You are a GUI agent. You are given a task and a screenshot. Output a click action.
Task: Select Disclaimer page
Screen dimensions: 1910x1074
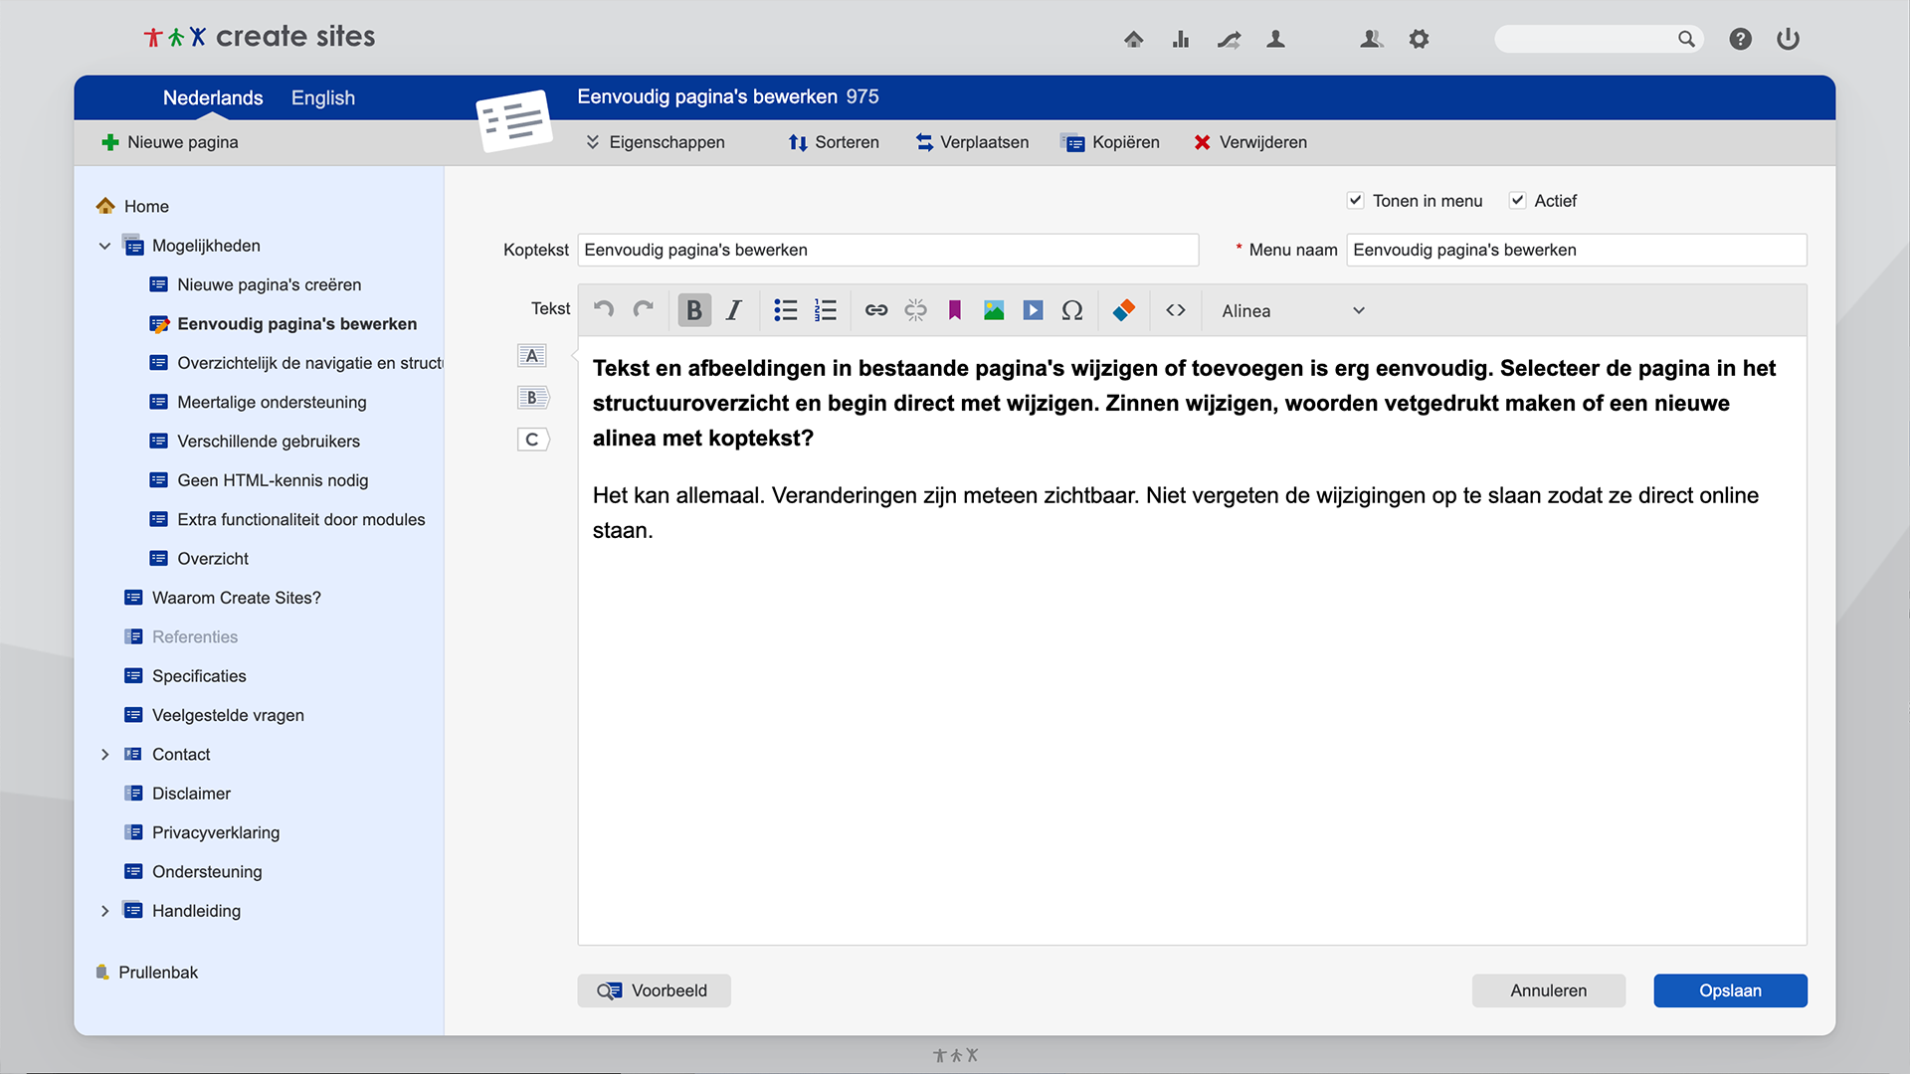click(x=177, y=794)
